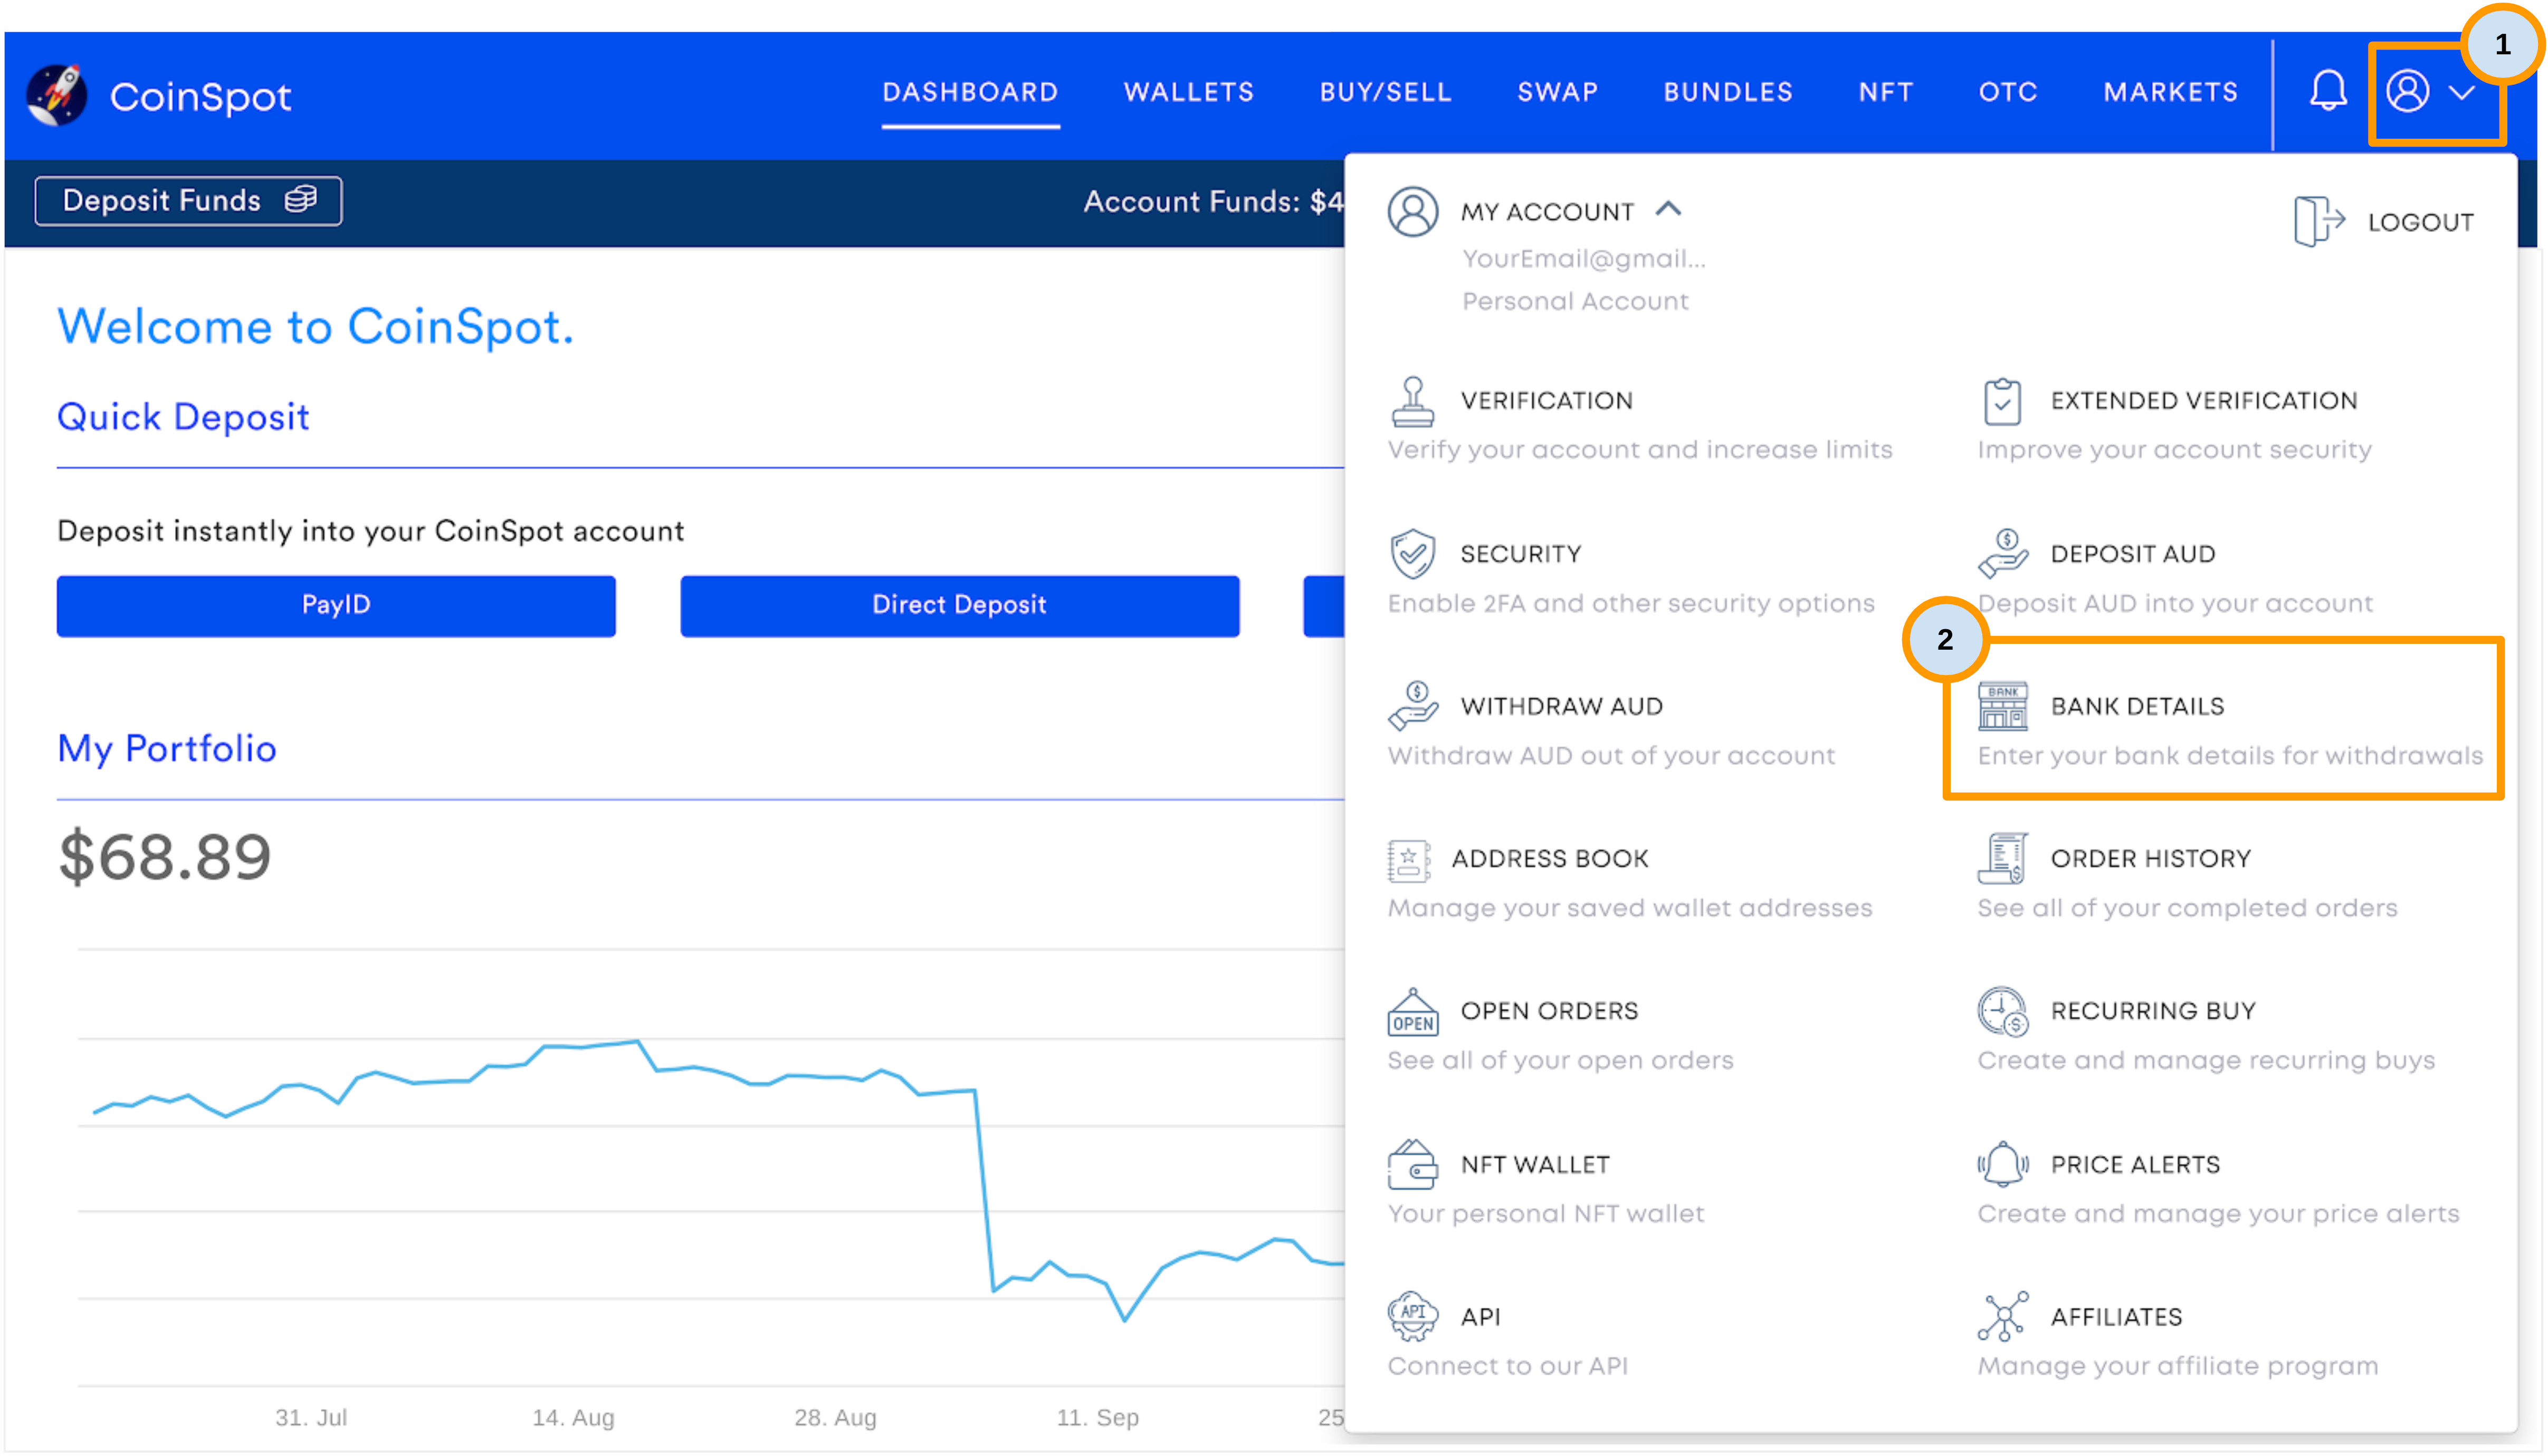Click the Security shield icon
This screenshot has width=2548, height=1456.
coord(1411,554)
